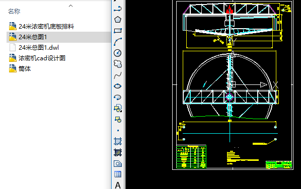The image size is (301, 189).
Task: Activate the Ellipse tool
Action: click(118, 86)
